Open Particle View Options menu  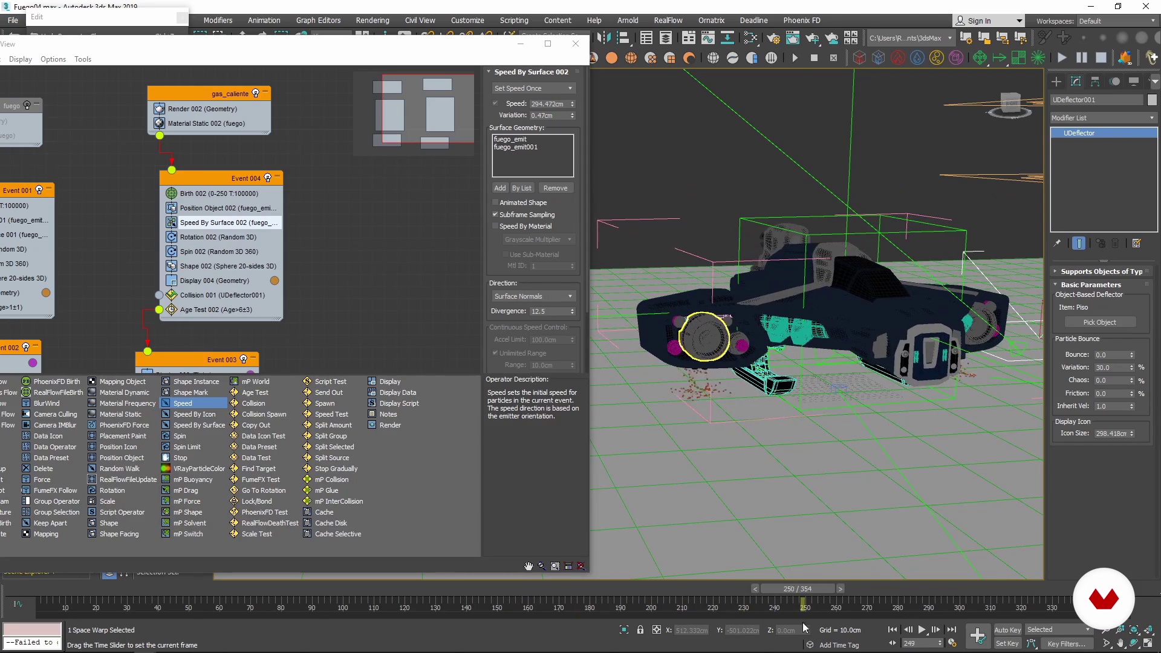point(53,59)
